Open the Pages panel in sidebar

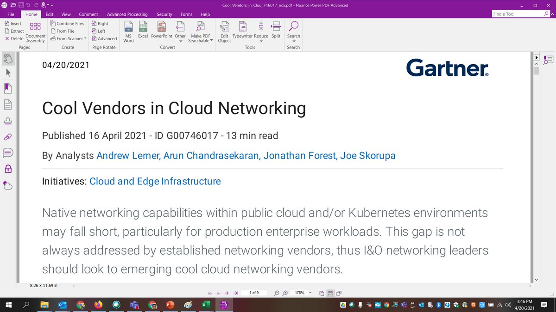pyautogui.click(x=8, y=104)
